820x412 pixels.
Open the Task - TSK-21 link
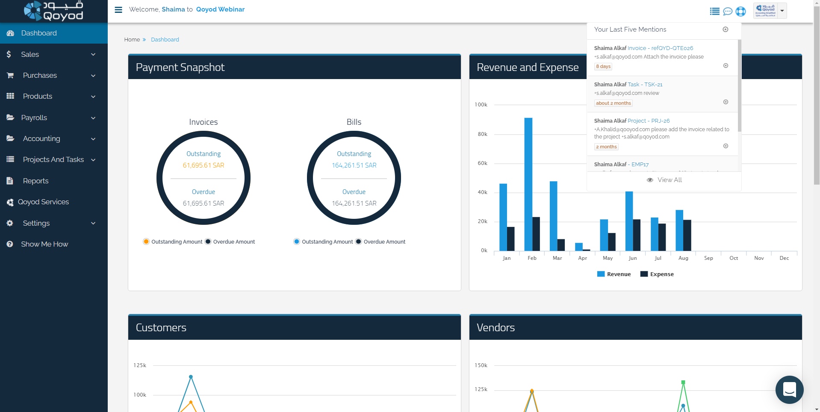coord(645,85)
